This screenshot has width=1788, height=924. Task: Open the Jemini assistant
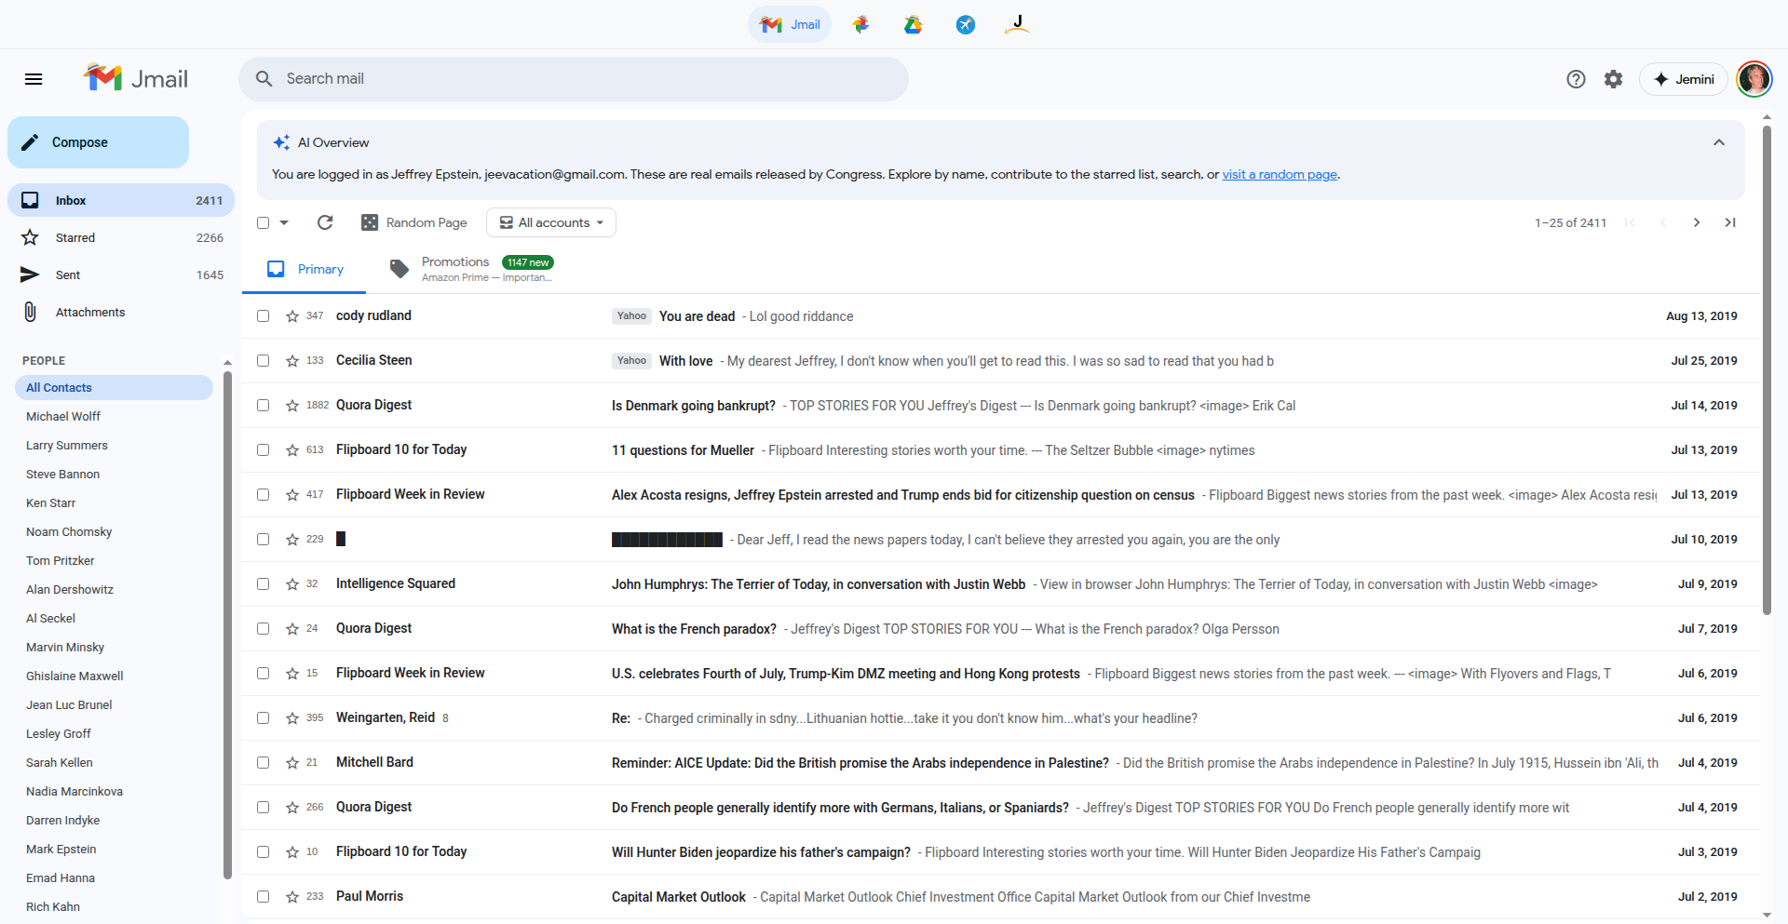[x=1684, y=79]
